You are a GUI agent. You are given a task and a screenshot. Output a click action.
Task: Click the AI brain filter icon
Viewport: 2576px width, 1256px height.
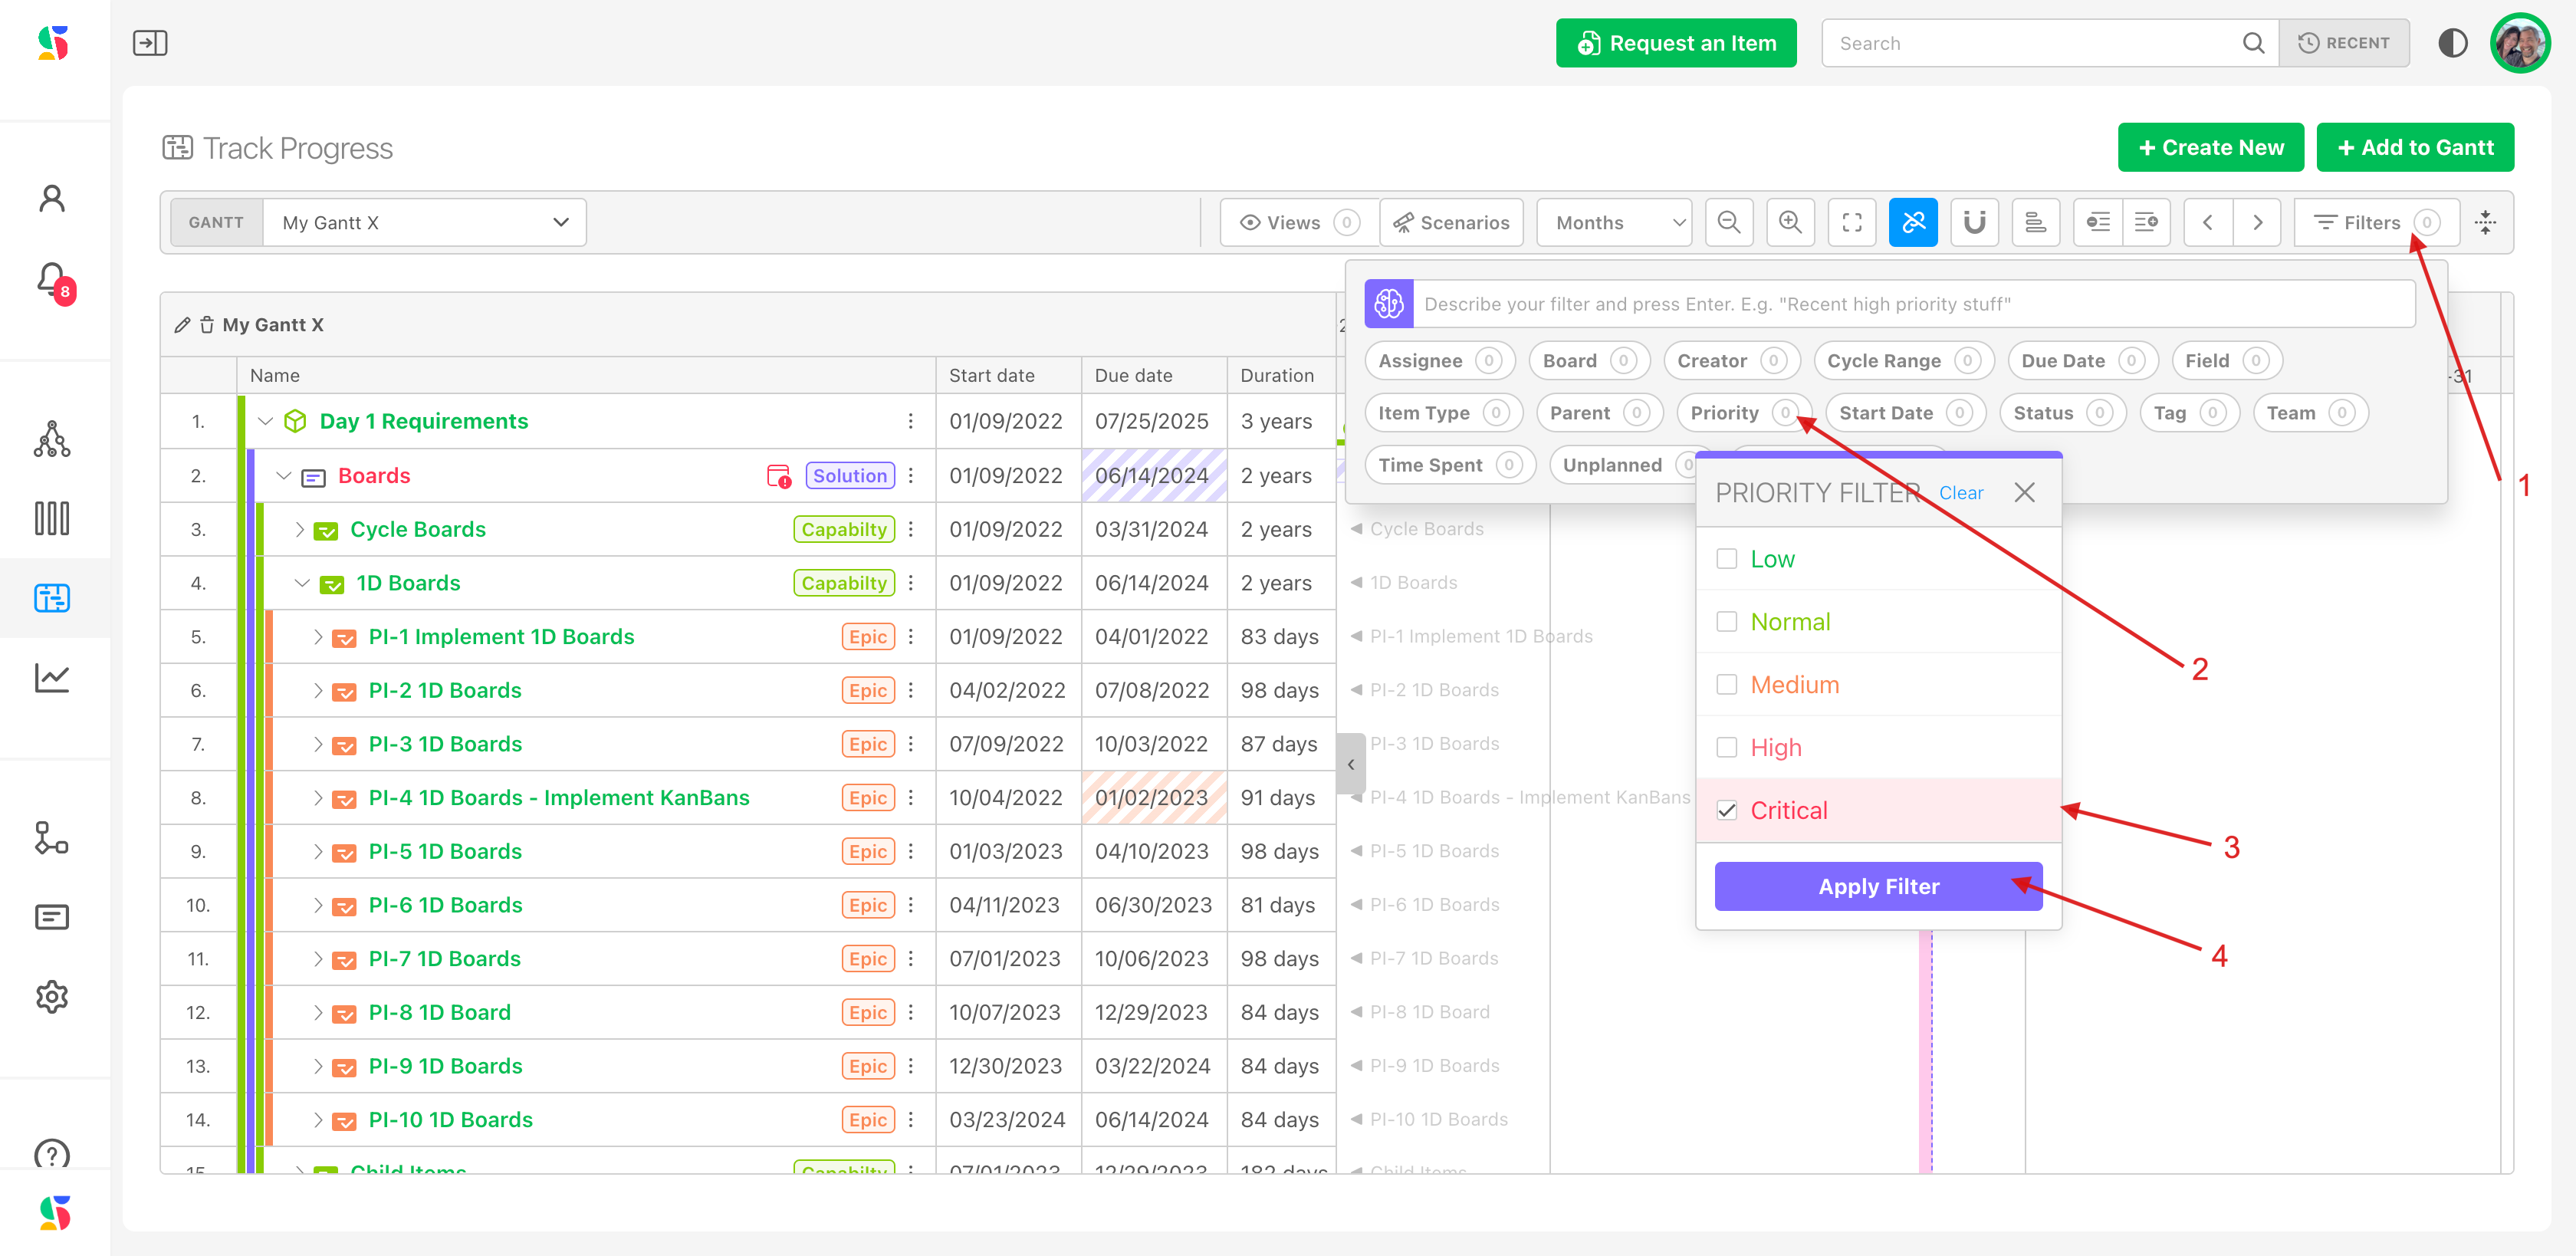[1388, 303]
